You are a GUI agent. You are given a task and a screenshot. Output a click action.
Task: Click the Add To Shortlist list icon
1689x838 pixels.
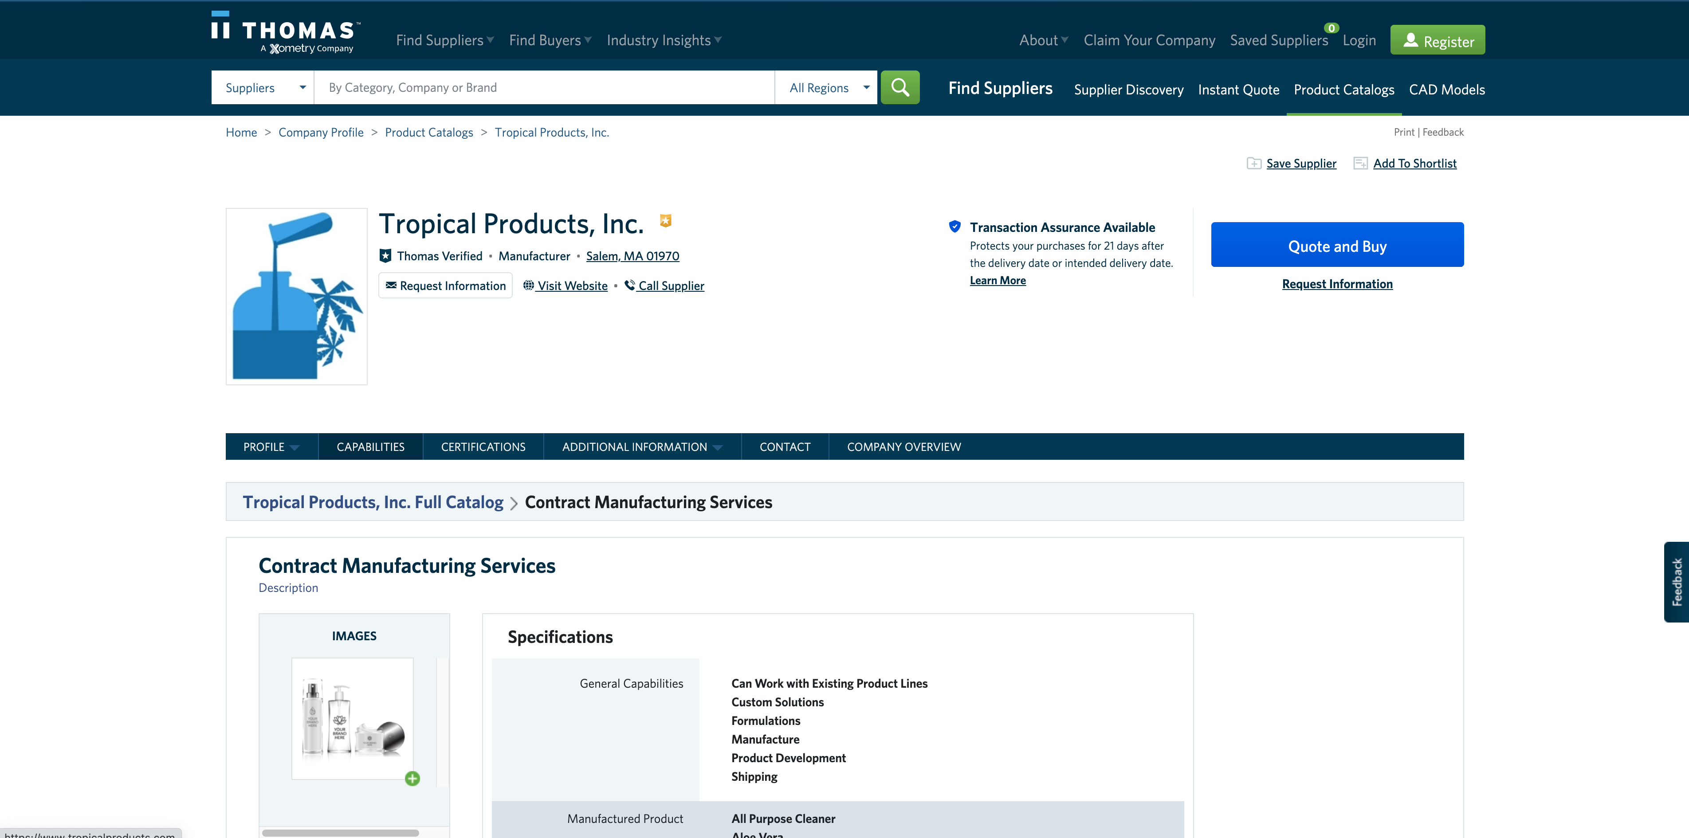[x=1360, y=163]
